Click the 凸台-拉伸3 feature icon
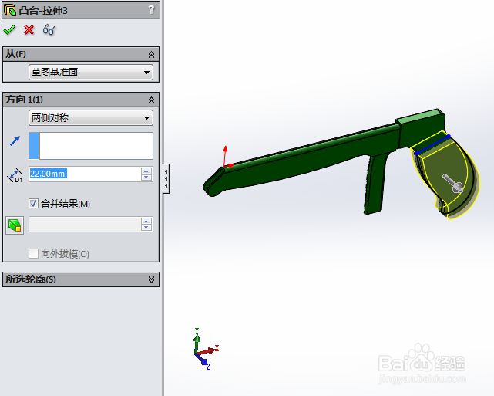Viewport: 494px width, 396px height. click(x=10, y=10)
